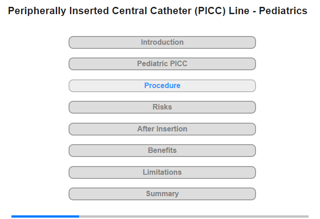Pick After Insertion from the menu

point(162,129)
